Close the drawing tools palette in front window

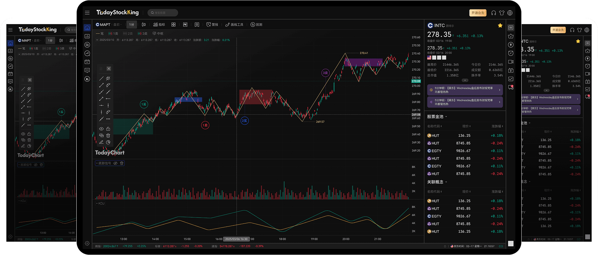109,69
